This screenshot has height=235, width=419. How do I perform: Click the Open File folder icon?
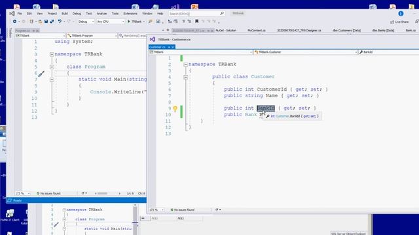(x=40, y=22)
